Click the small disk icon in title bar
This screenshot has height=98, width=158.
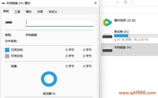pyautogui.click(x=3, y=3)
